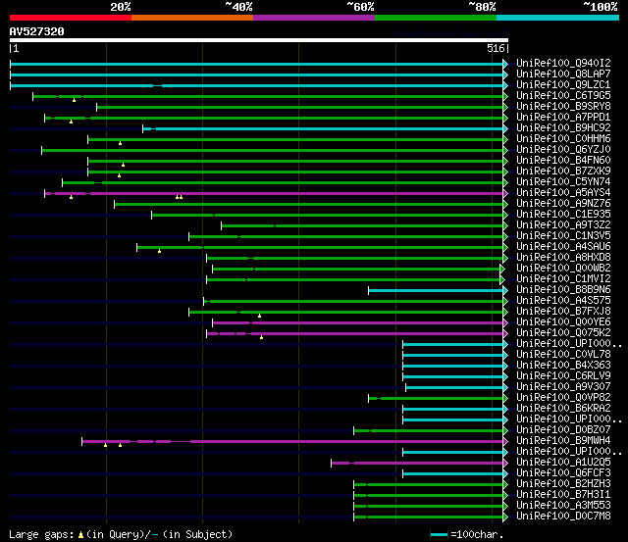Open the UniRef100_Q940I2 hit label

(x=563, y=63)
